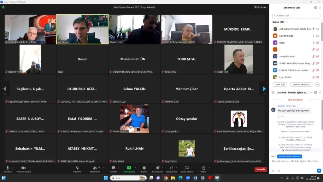Screen dimensions: 323x182
Task: Open chat panel more options (three dots)
Action: click(x=311, y=93)
